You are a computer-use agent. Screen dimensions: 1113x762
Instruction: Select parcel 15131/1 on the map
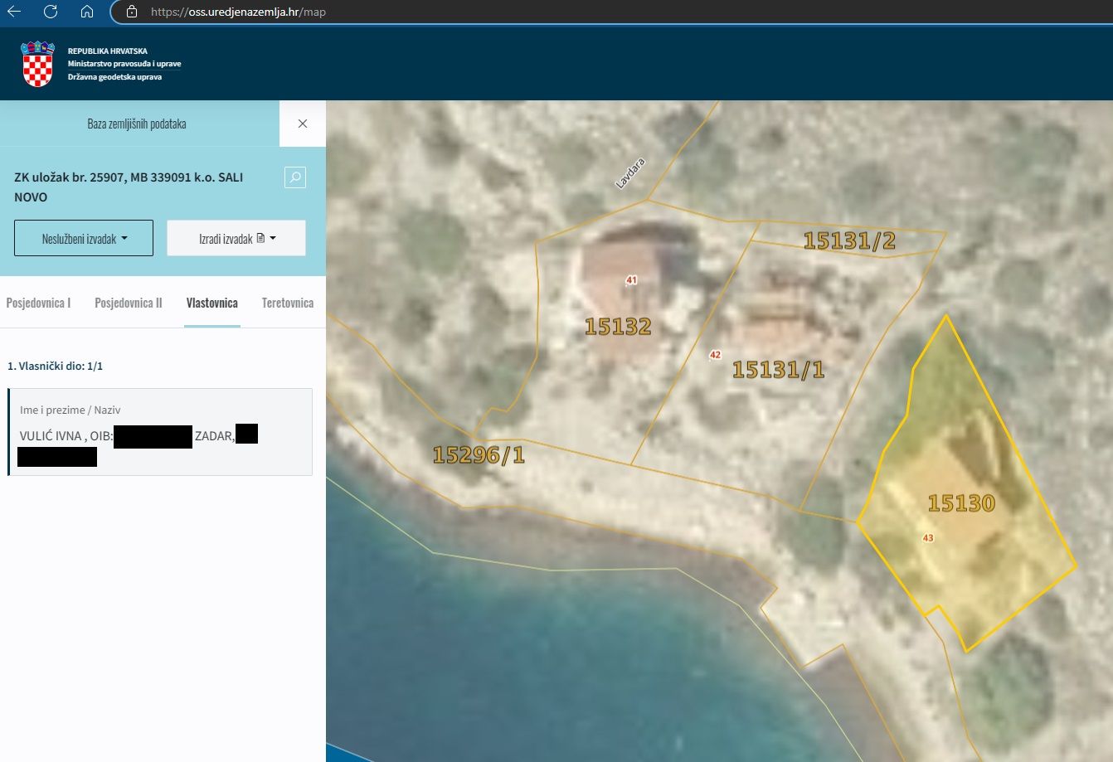(x=778, y=370)
